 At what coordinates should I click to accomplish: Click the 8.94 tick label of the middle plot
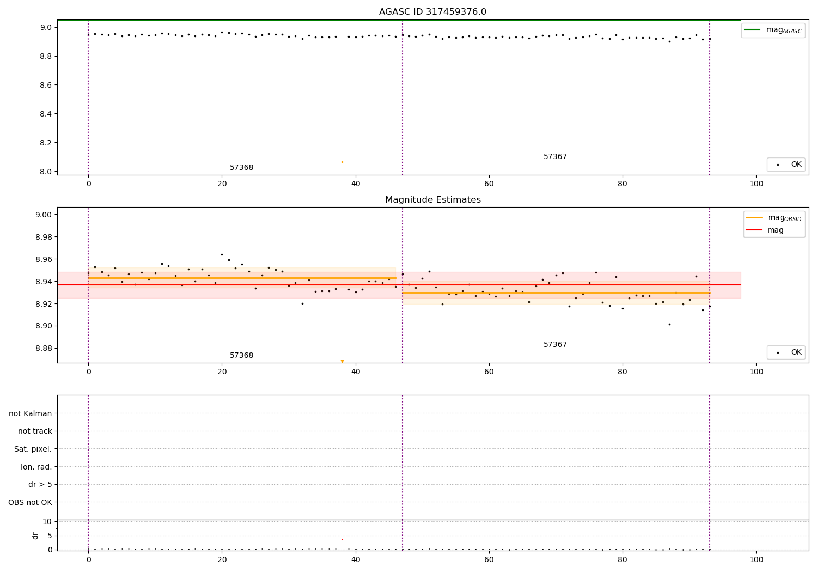click(44, 282)
